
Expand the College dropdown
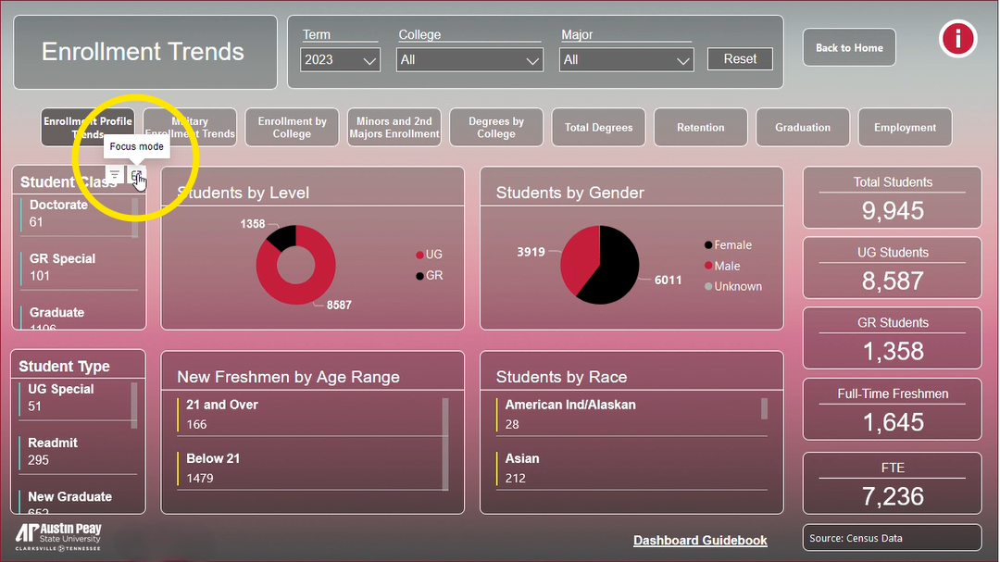(x=469, y=60)
